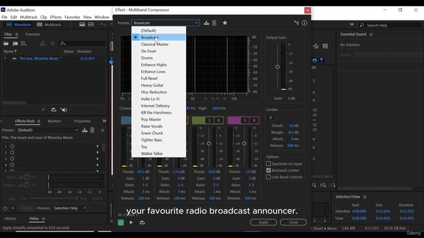Apply the multiband compressor effect
Viewport: 424px width, 238px height.
(264, 222)
